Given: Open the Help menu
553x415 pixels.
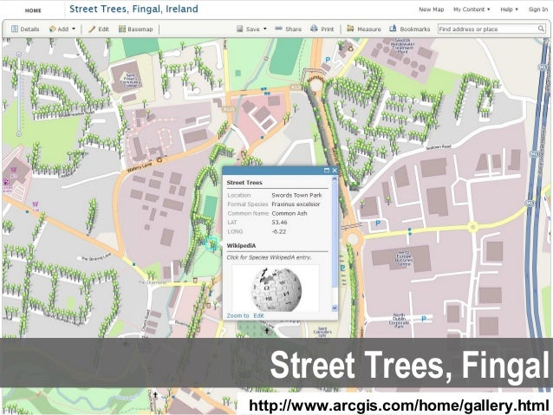Looking at the screenshot, I should point(509,10).
